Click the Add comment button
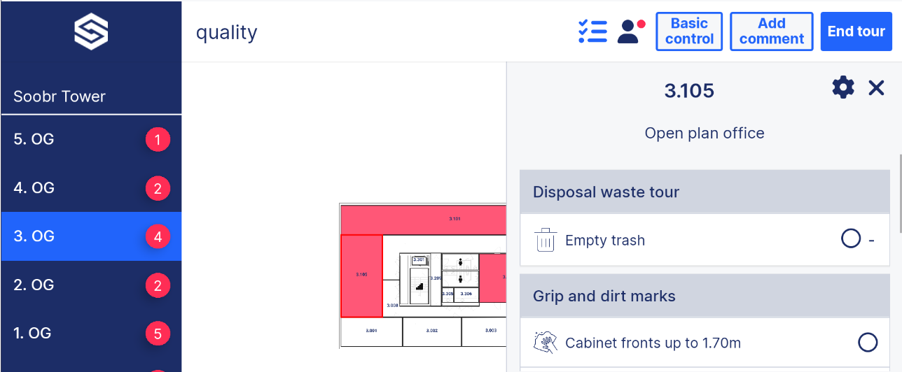 pyautogui.click(x=772, y=31)
